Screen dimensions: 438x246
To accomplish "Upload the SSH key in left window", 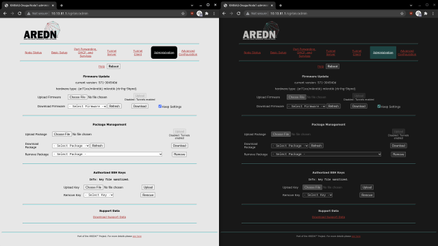I will coord(148,187).
